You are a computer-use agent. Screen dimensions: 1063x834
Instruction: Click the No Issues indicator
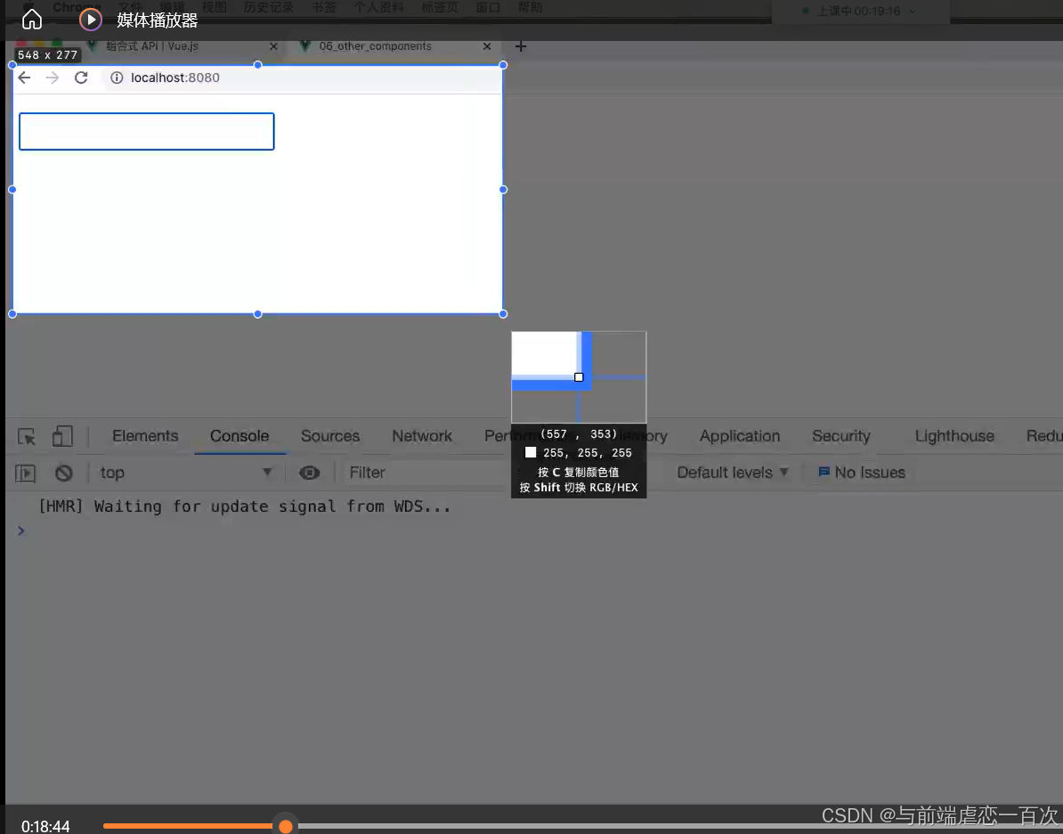pos(862,473)
